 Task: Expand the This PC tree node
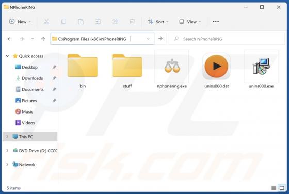click(7, 137)
